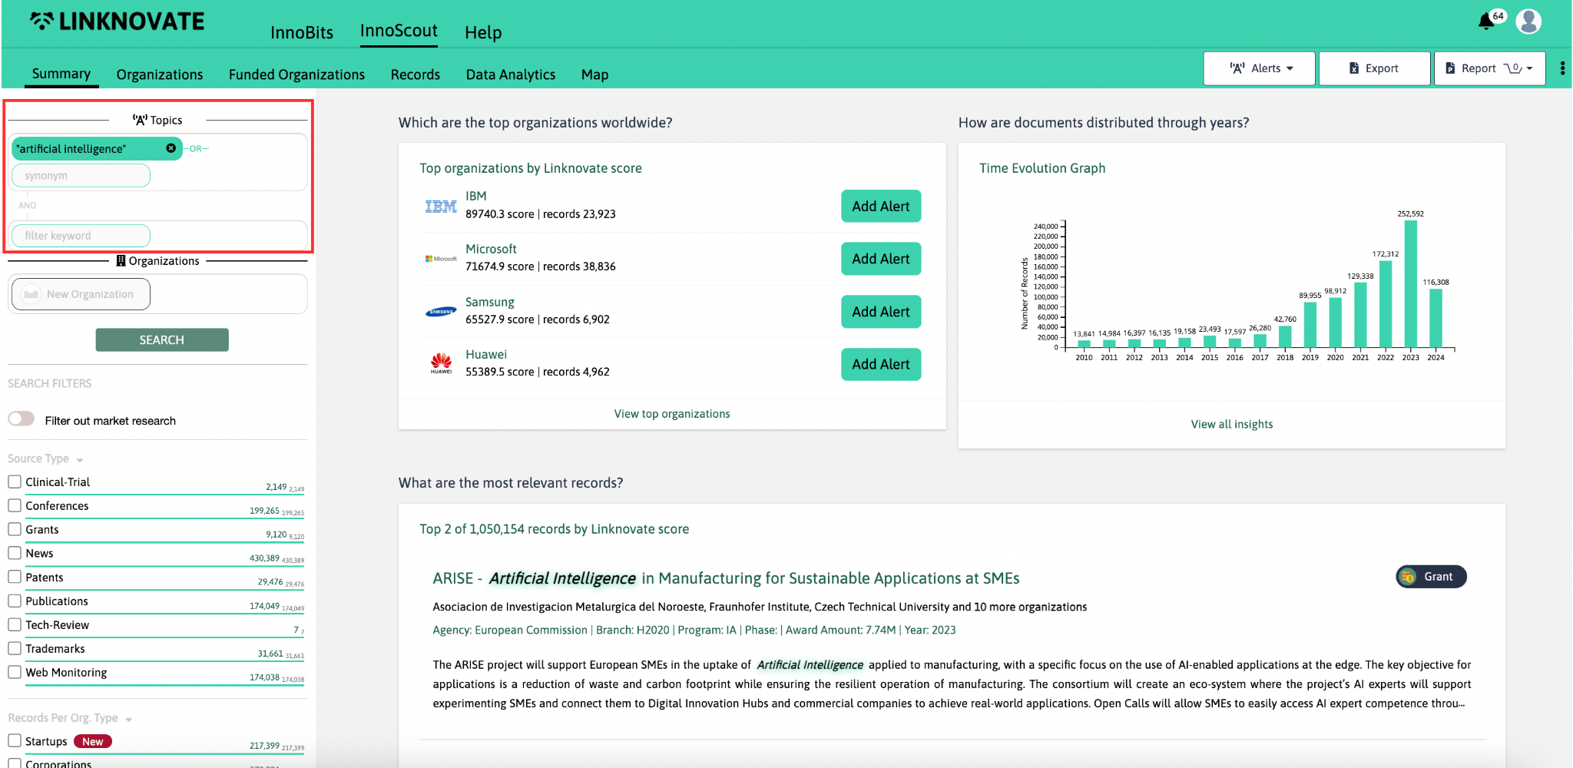The image size is (1573, 768).
Task: Check the Patents source type
Action: point(15,577)
